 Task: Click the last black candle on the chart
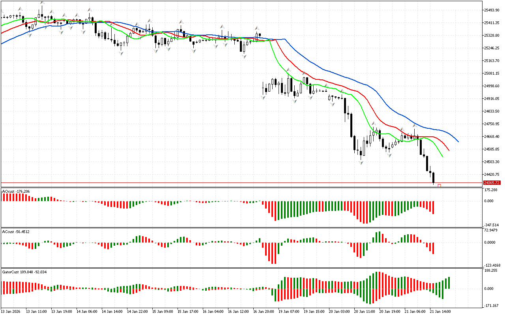tap(433, 177)
